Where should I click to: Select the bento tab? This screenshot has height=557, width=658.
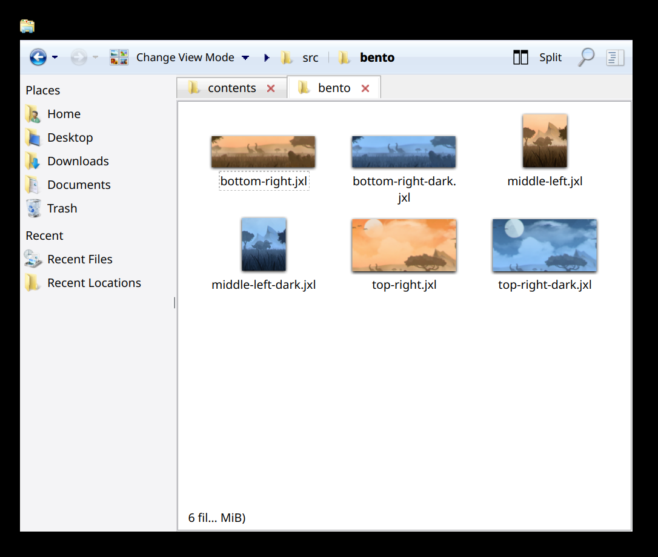pos(334,88)
